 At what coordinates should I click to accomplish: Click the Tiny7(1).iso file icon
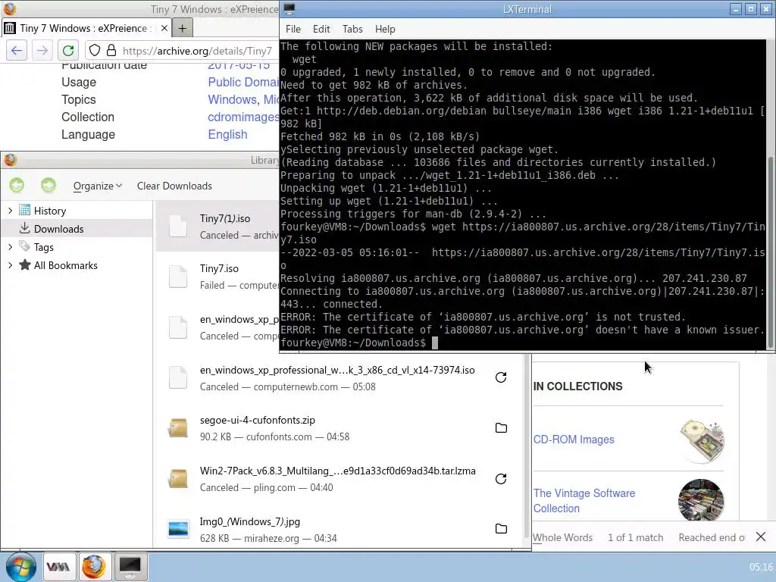point(178,227)
